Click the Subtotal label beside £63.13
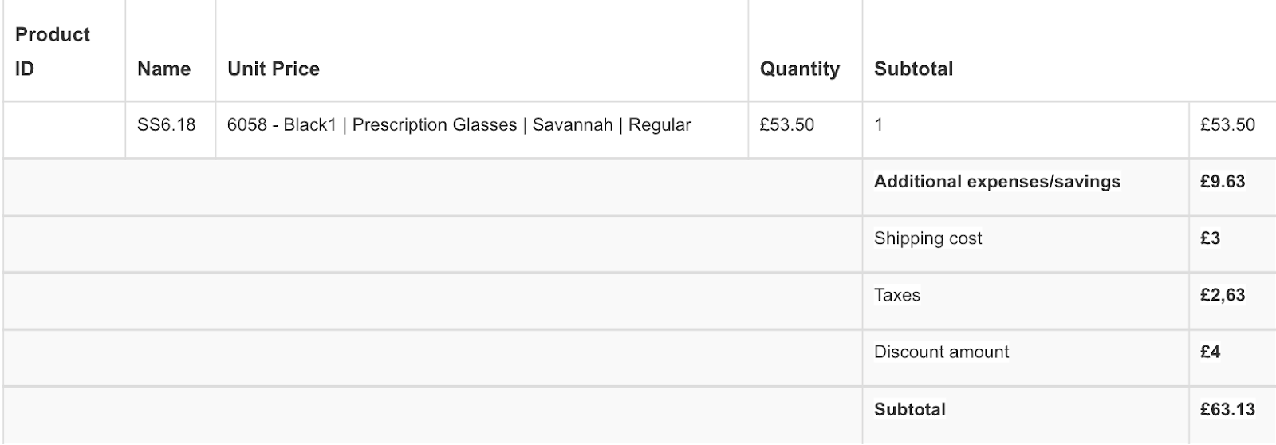Viewport: 1276px width, 445px height. click(909, 409)
